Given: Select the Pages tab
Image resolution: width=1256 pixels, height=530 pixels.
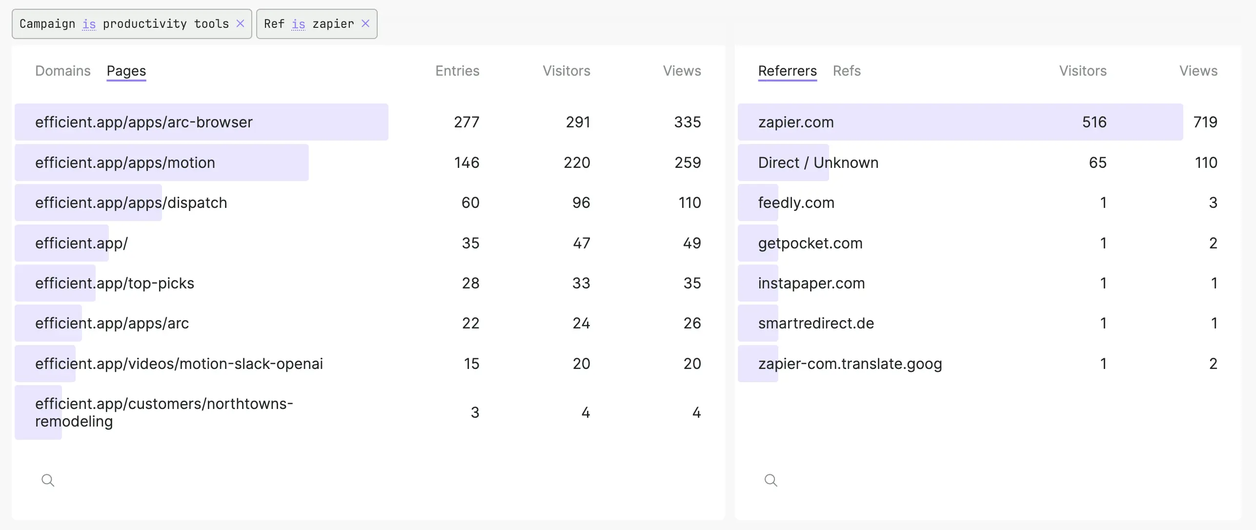Looking at the screenshot, I should pos(126,71).
